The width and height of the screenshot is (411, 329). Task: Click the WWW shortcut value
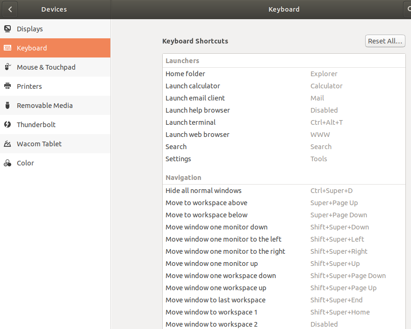point(320,135)
